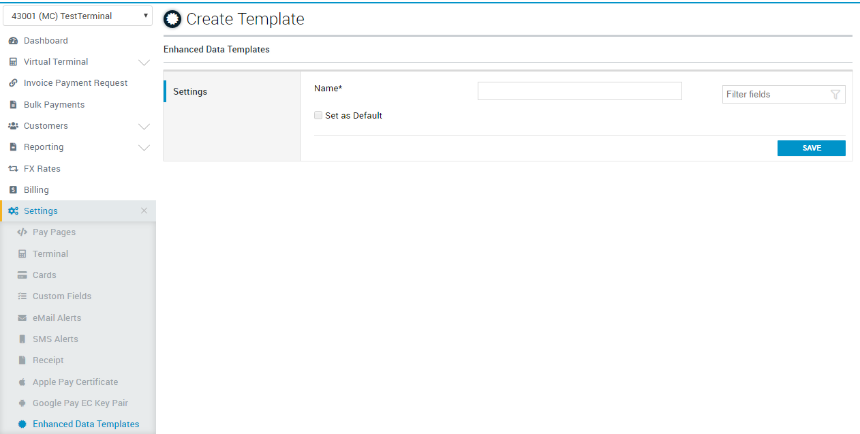Click the Pay Pages code icon
Image resolution: width=860 pixels, height=434 pixels.
[x=22, y=232]
